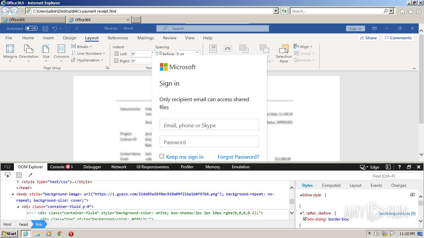Image resolution: width=424 pixels, height=238 pixels.
Task: Collapse the Inline style section
Action: [301, 195]
